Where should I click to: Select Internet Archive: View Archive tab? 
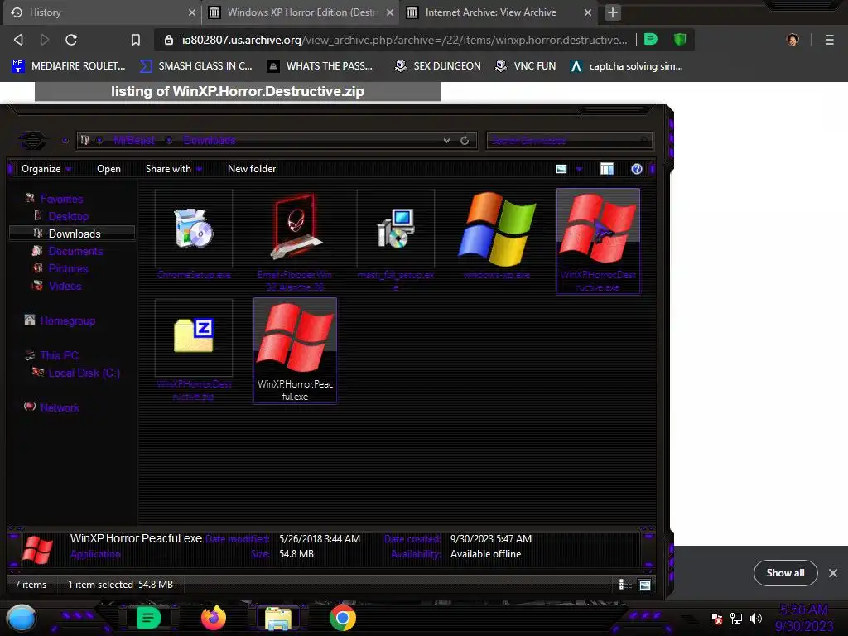point(498,12)
